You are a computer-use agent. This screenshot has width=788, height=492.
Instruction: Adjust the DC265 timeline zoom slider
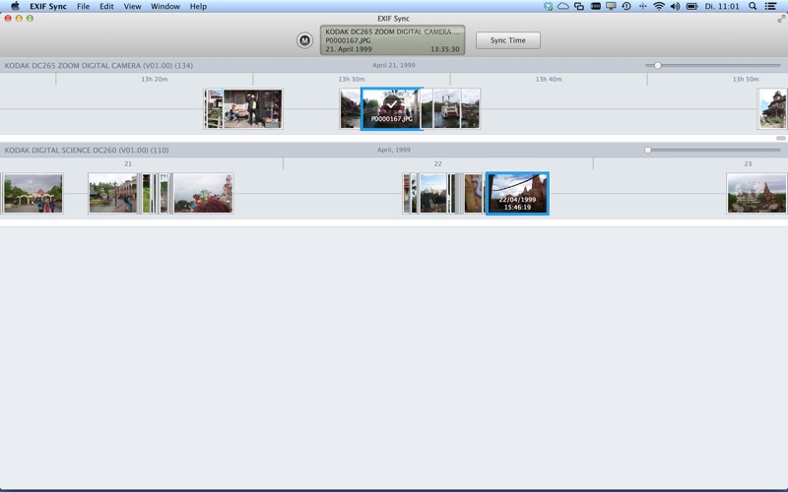[657, 65]
